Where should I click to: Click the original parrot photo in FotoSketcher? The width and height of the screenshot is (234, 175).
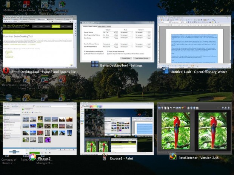[175, 131]
